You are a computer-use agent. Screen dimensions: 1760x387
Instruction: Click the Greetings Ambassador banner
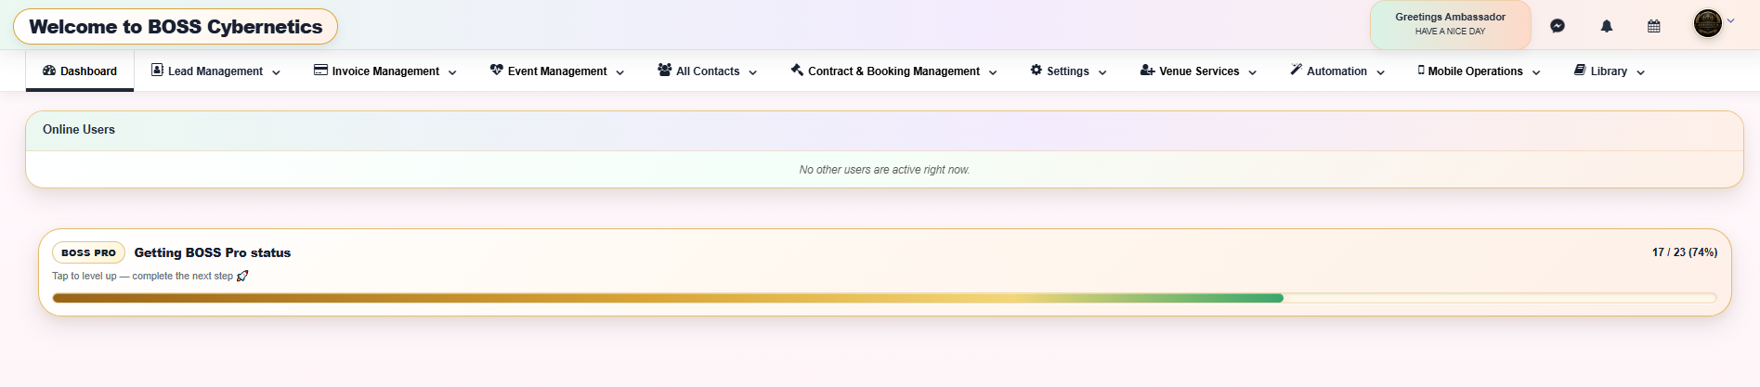1451,24
